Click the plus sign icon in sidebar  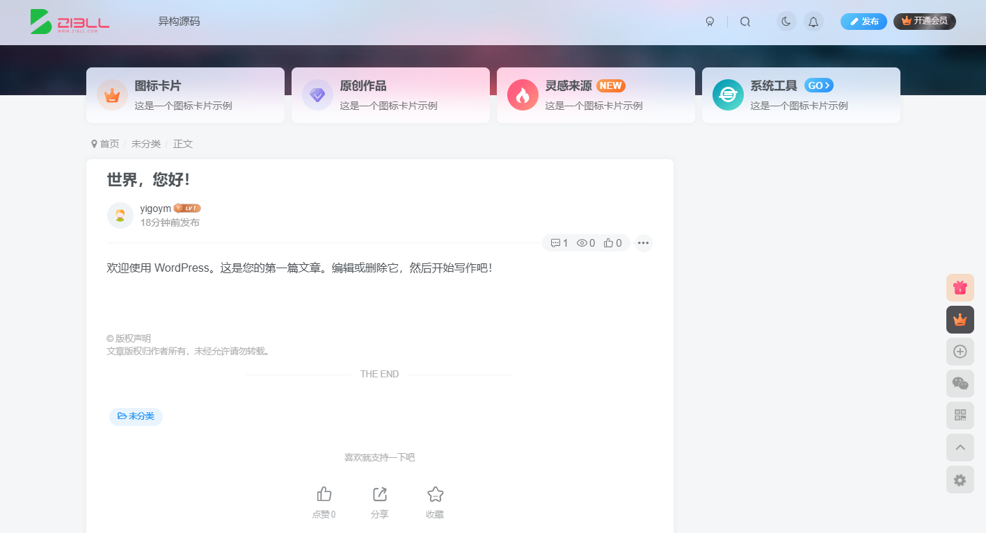point(960,352)
